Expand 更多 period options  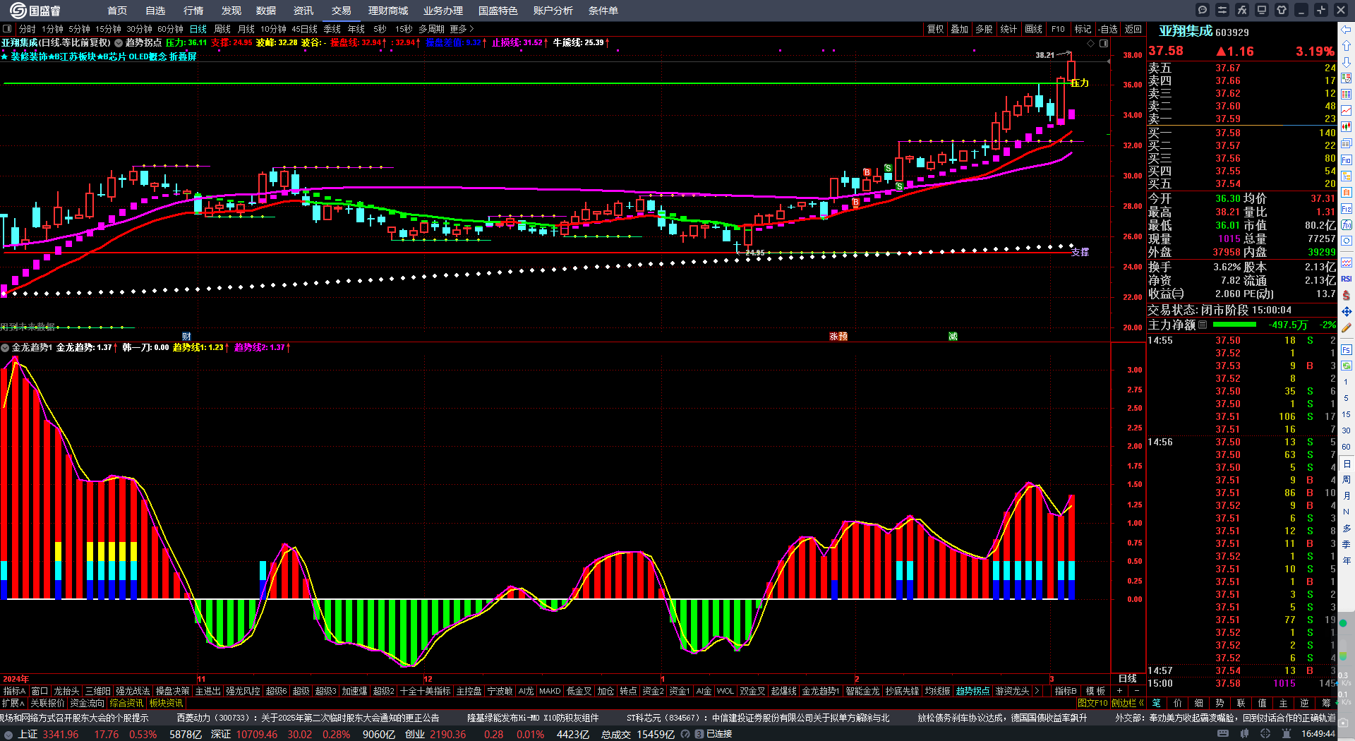(462, 29)
